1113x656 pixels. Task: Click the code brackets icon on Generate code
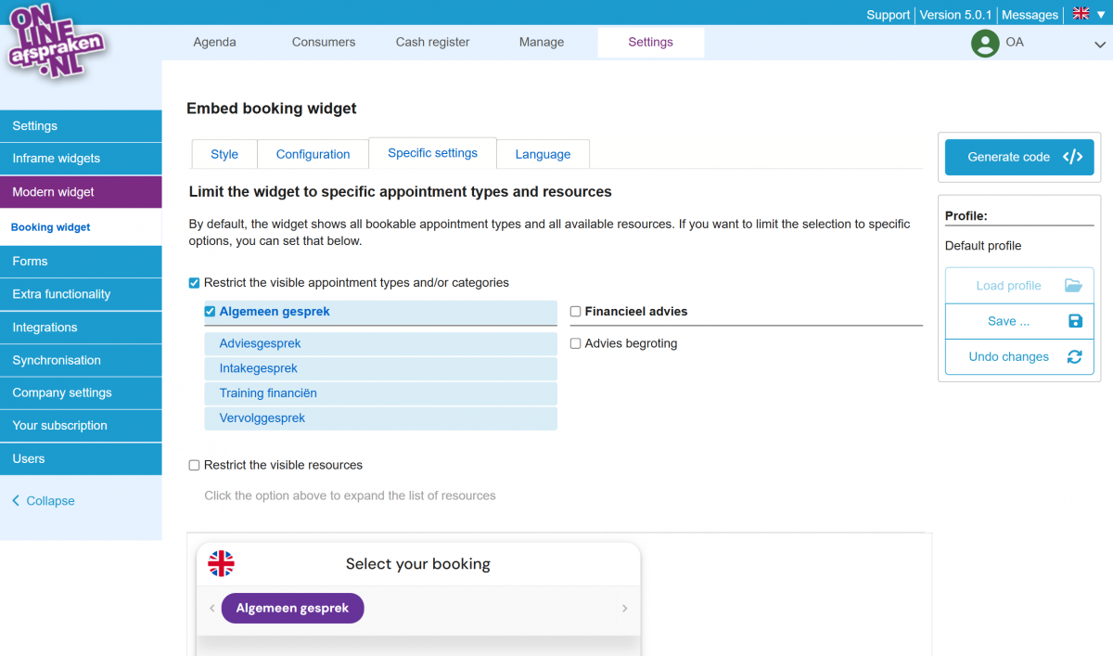coord(1072,157)
